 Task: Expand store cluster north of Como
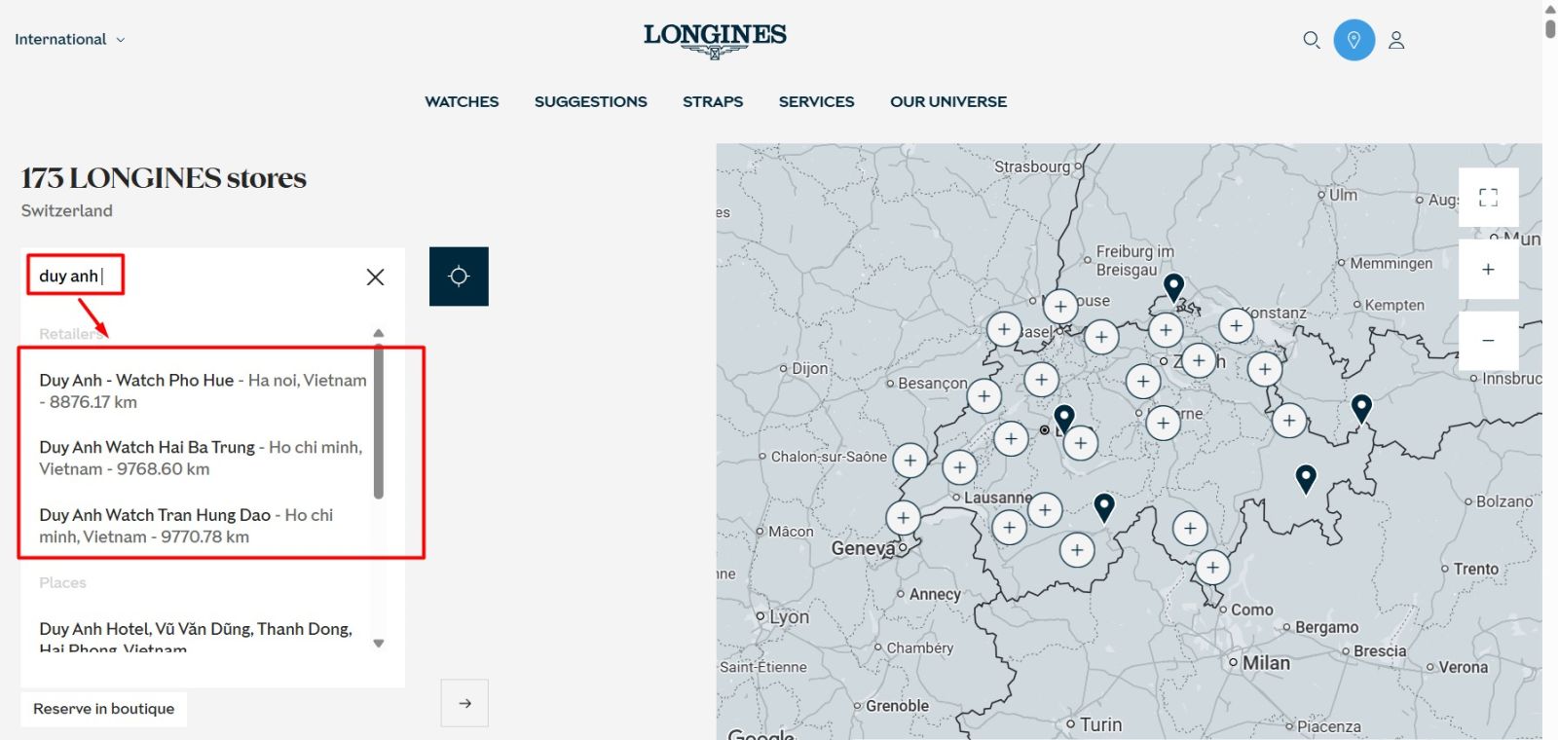(x=1212, y=568)
